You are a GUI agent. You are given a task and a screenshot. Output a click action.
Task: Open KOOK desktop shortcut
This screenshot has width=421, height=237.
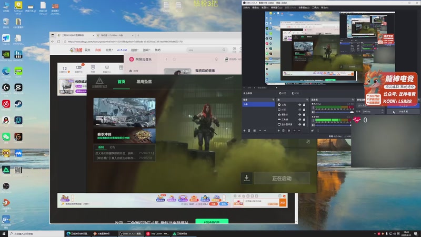coord(18,71)
